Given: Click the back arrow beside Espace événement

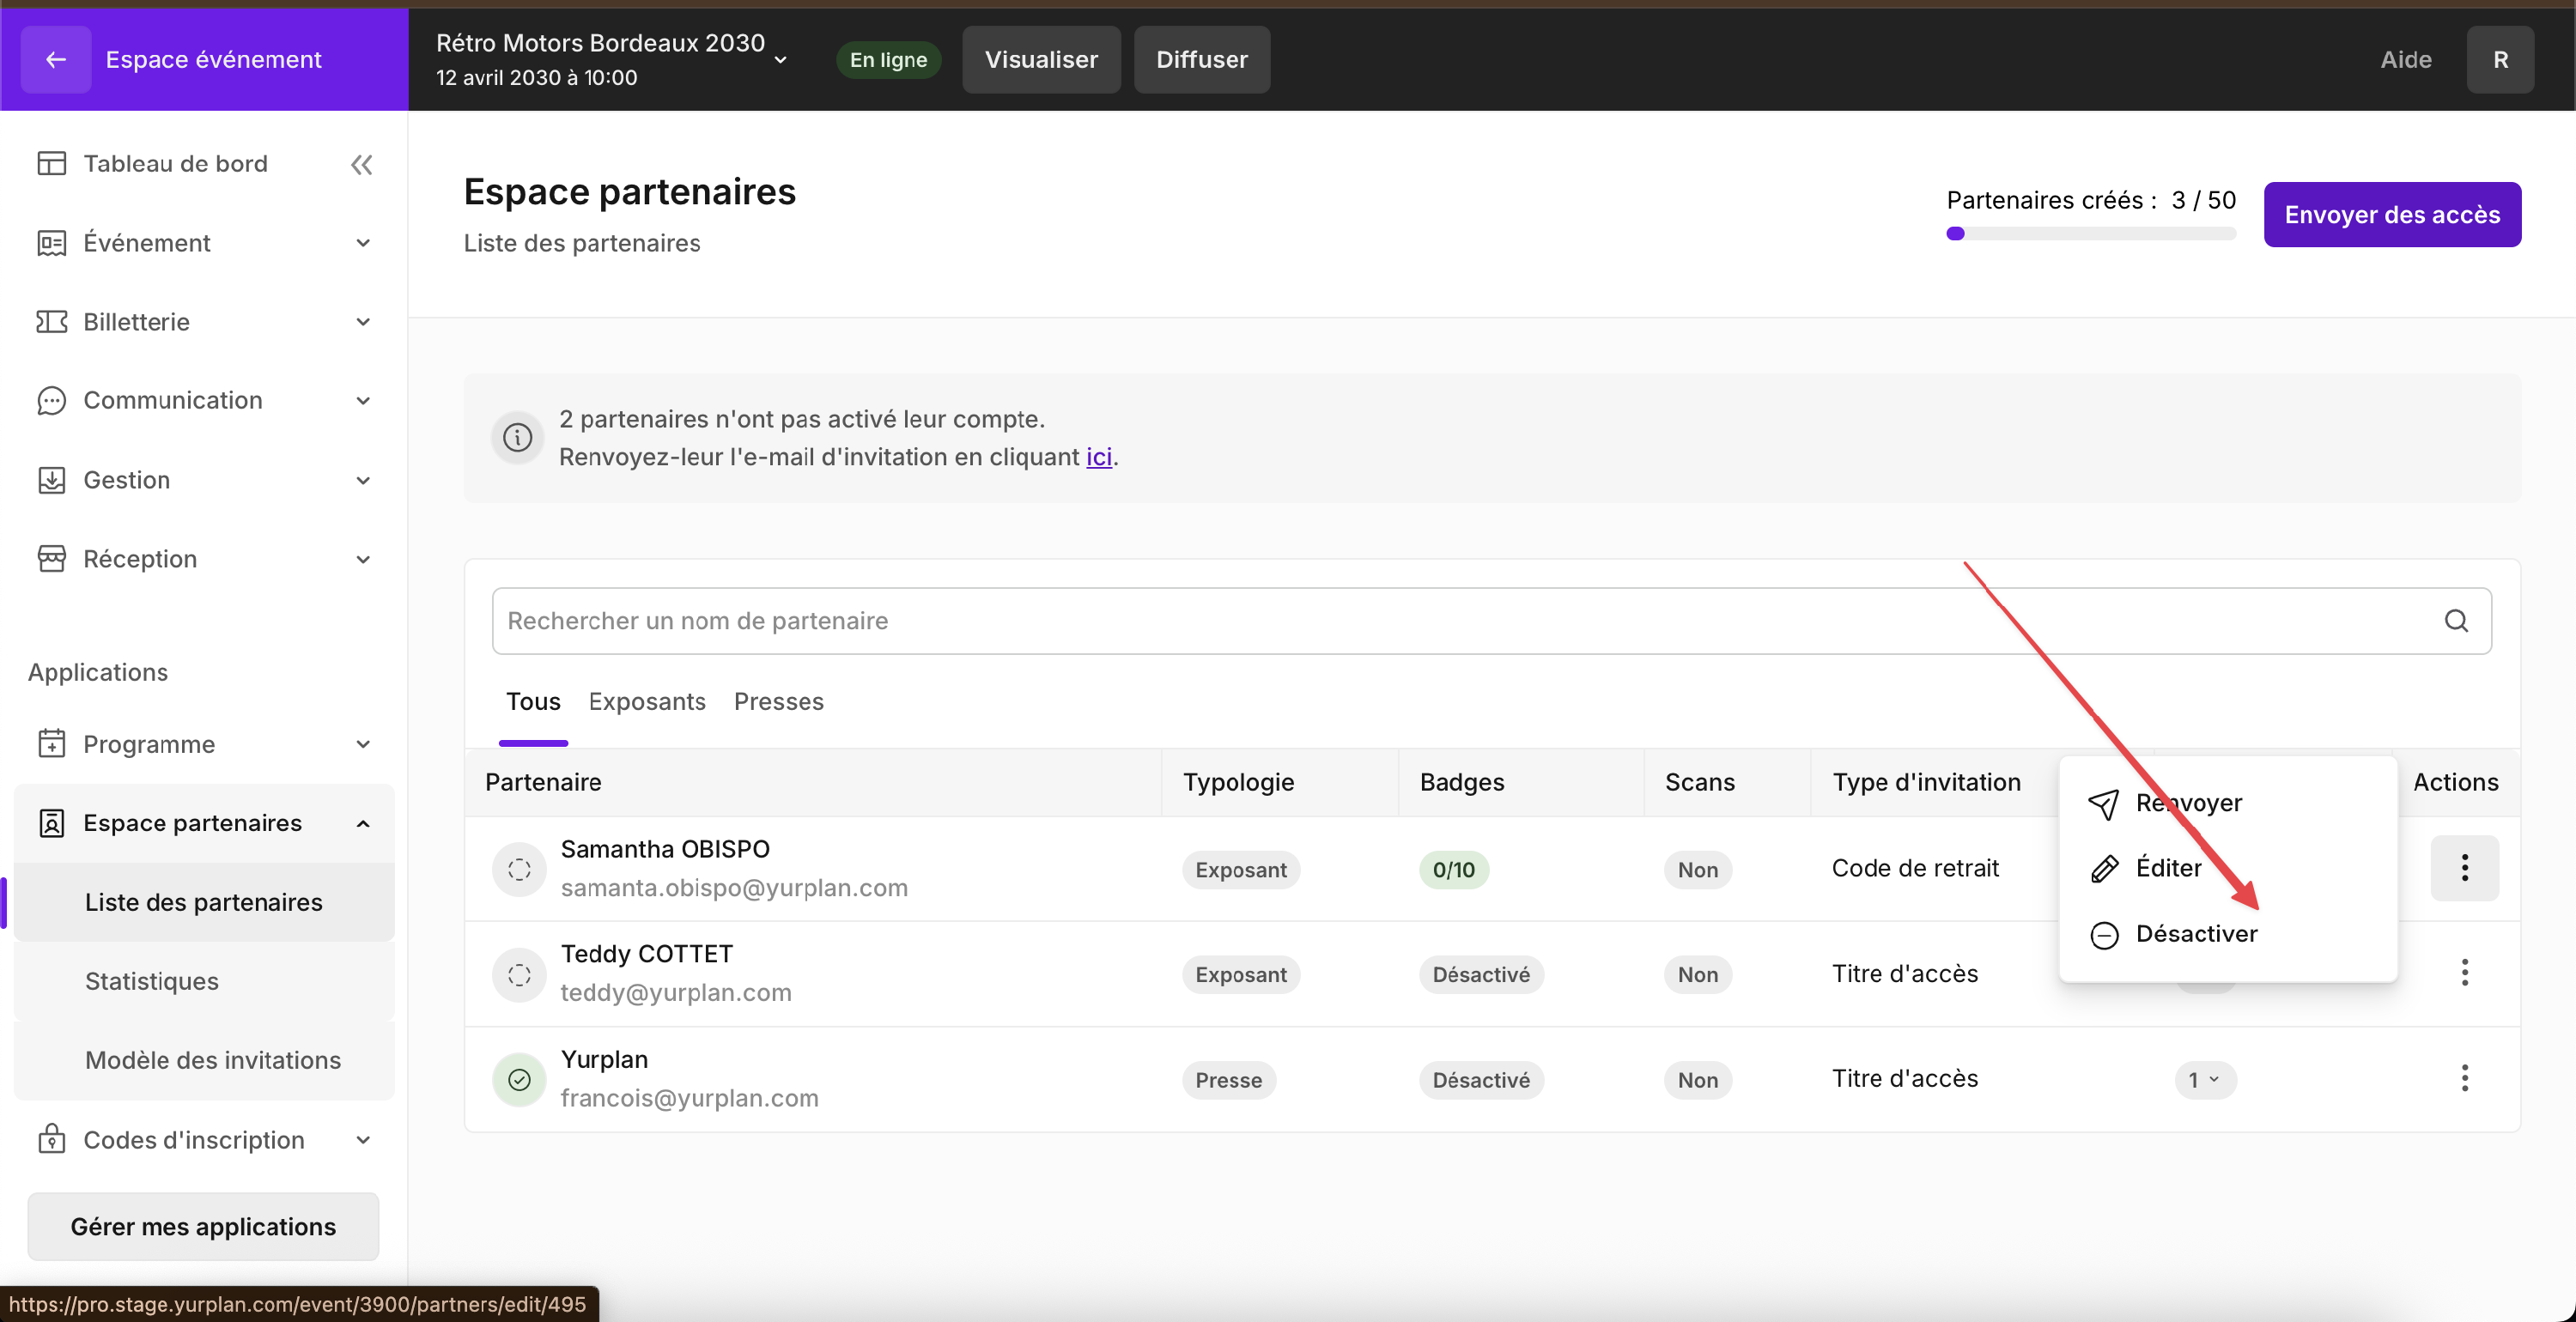Looking at the screenshot, I should (56, 60).
